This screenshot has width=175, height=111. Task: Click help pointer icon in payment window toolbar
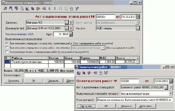pyautogui.click(x=106, y=73)
